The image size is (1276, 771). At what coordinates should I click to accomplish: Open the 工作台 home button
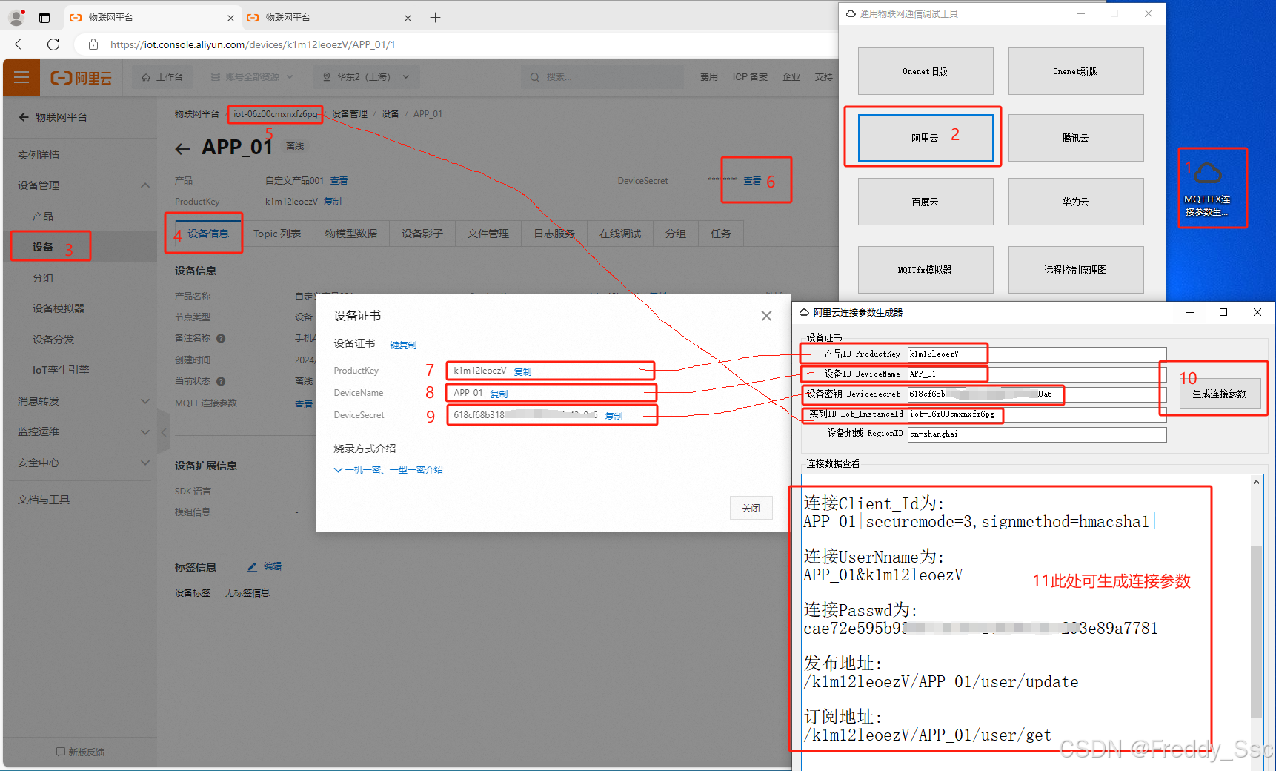pos(162,76)
